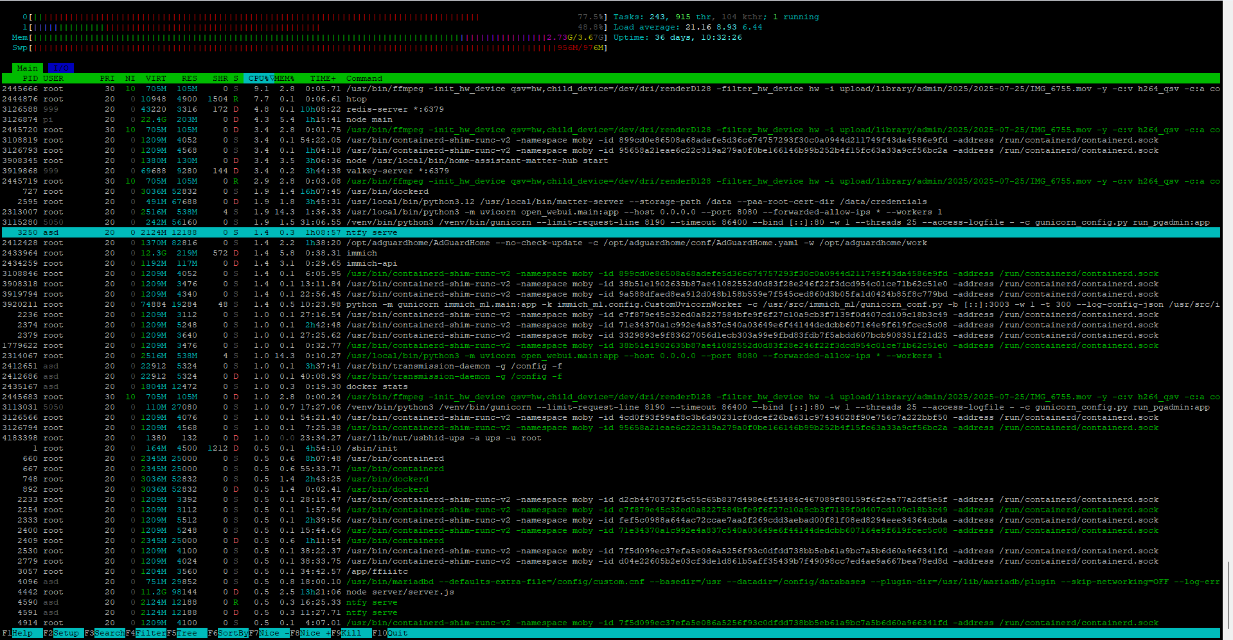Viewport: 1233px width, 640px height.
Task: Sort by the Command column header
Action: click(364, 78)
